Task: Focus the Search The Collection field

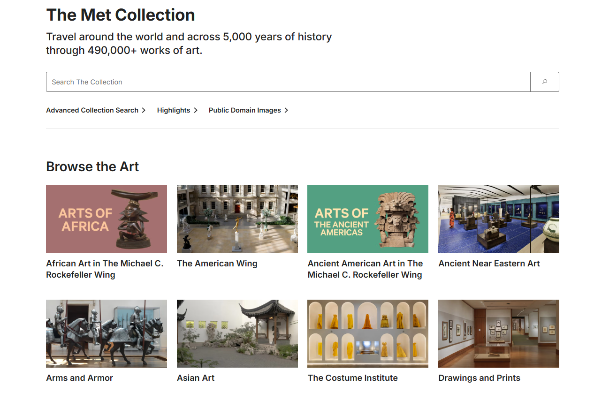Action: click(x=288, y=82)
